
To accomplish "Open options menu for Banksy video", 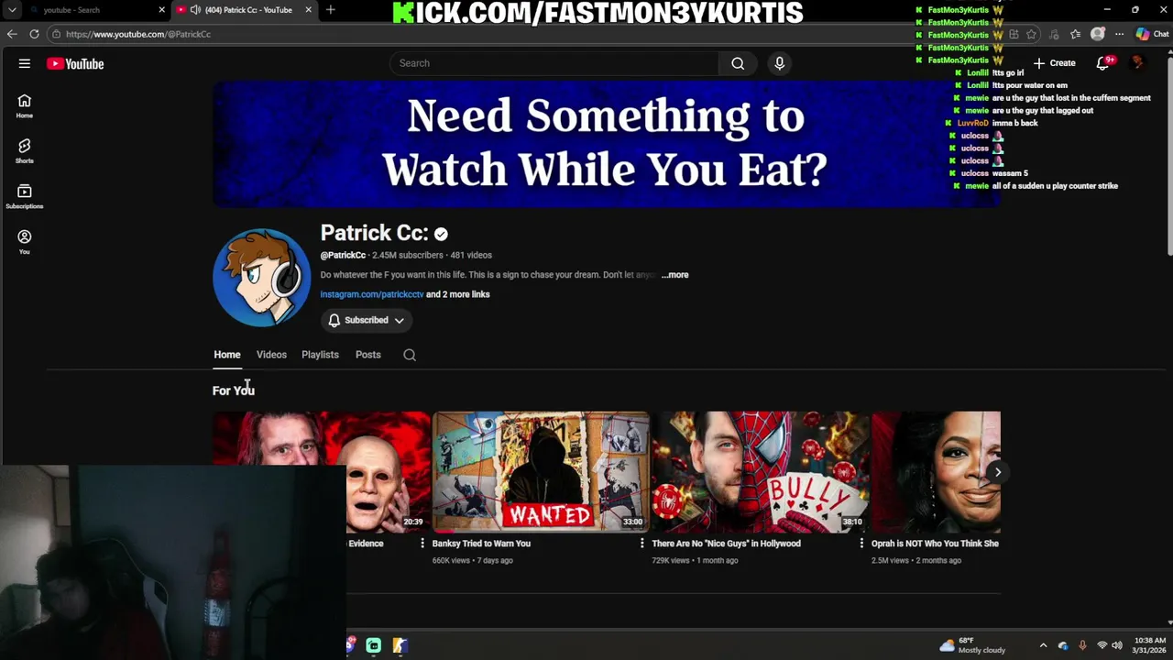I will click(x=641, y=544).
